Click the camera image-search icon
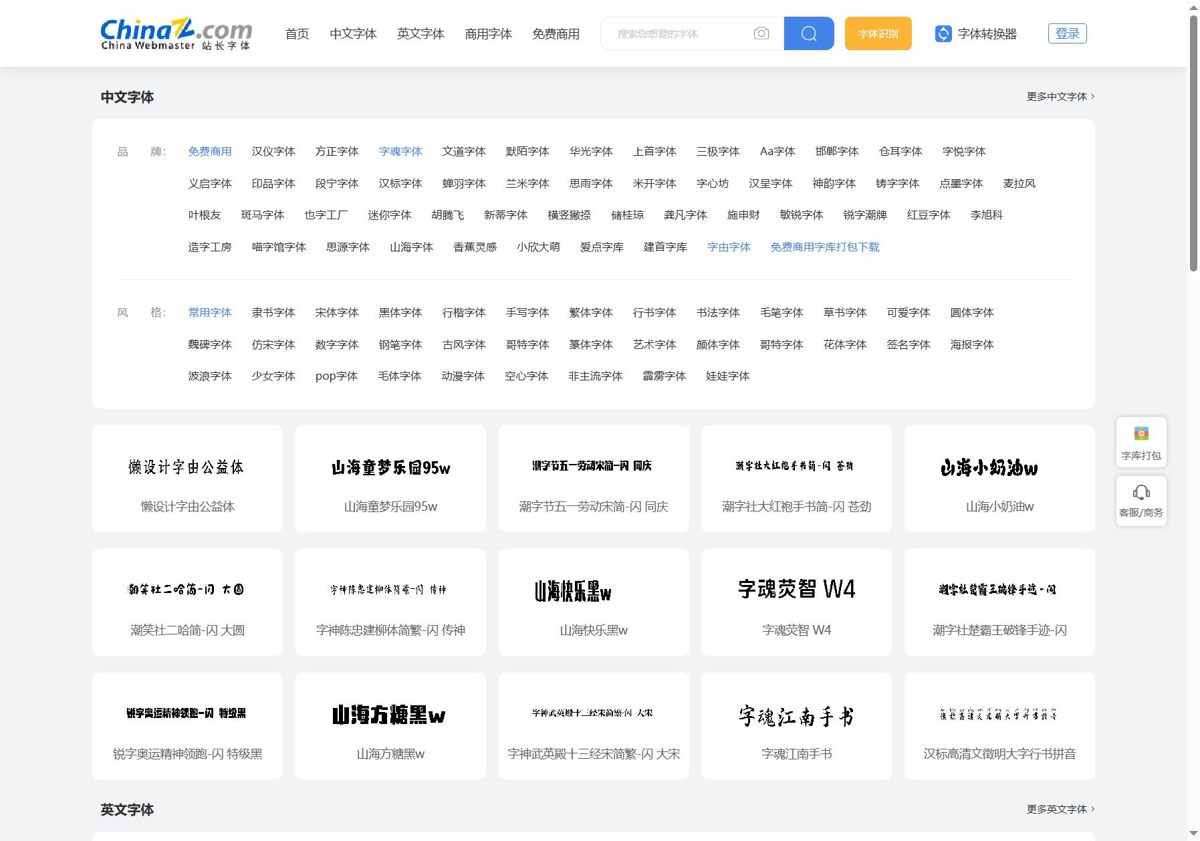 (x=761, y=33)
